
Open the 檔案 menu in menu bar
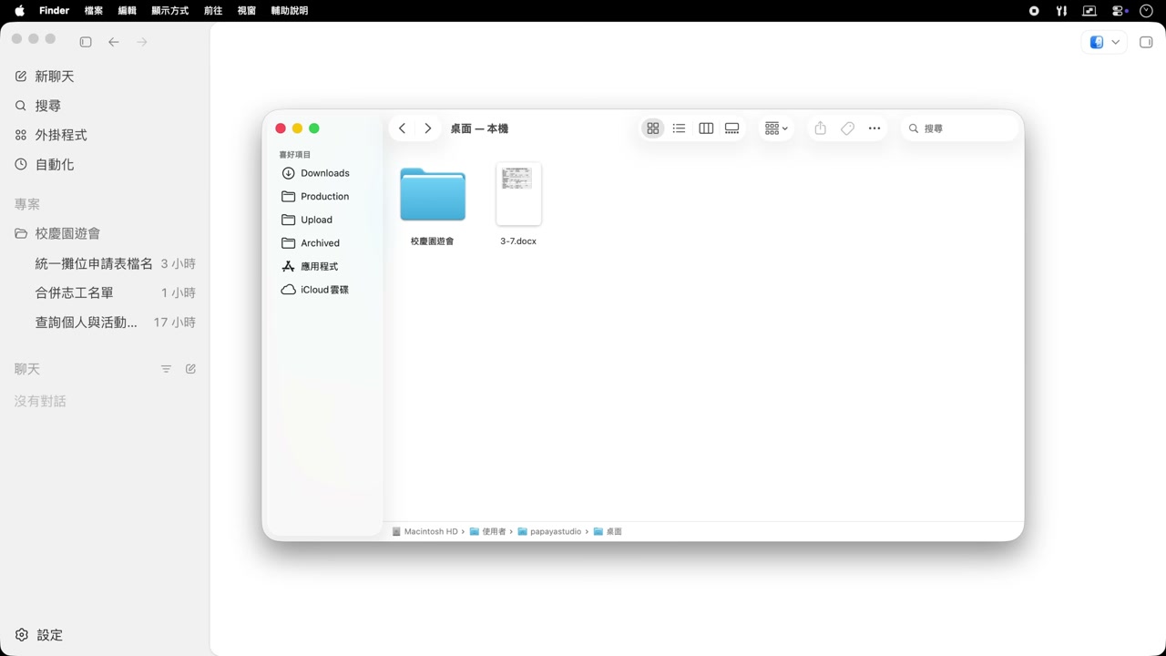(93, 11)
